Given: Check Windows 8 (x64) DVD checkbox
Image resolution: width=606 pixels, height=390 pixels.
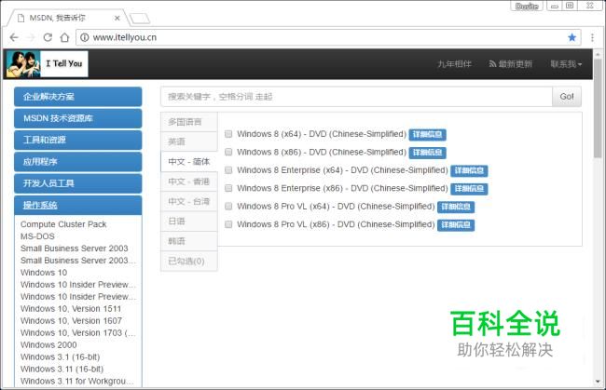Looking at the screenshot, I should click(228, 134).
